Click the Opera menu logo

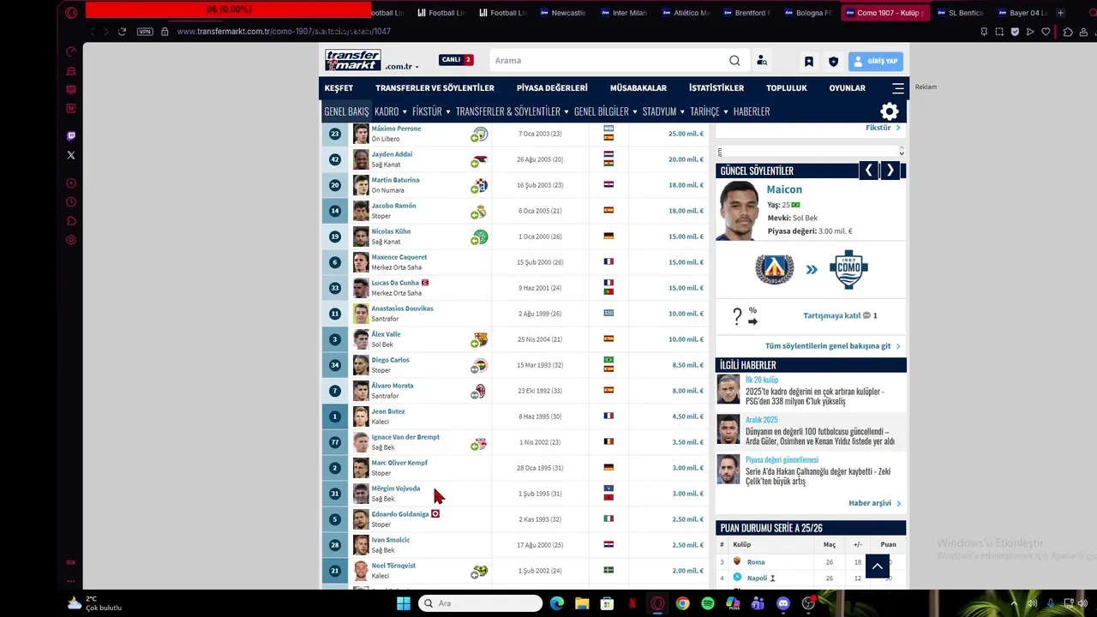[71, 13]
